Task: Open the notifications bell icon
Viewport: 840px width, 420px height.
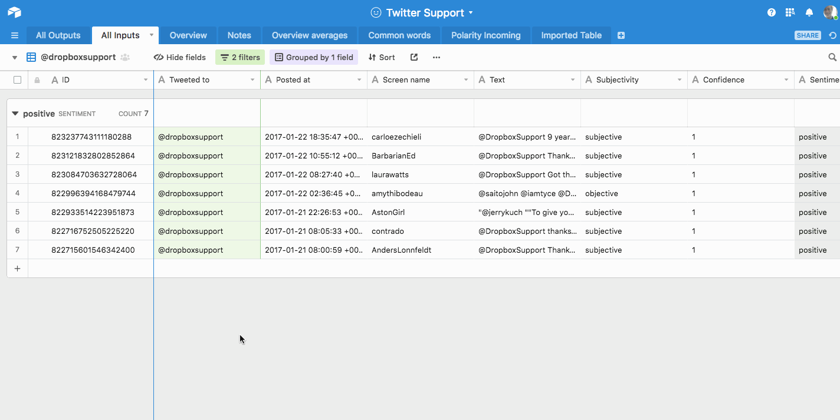Action: [x=809, y=12]
